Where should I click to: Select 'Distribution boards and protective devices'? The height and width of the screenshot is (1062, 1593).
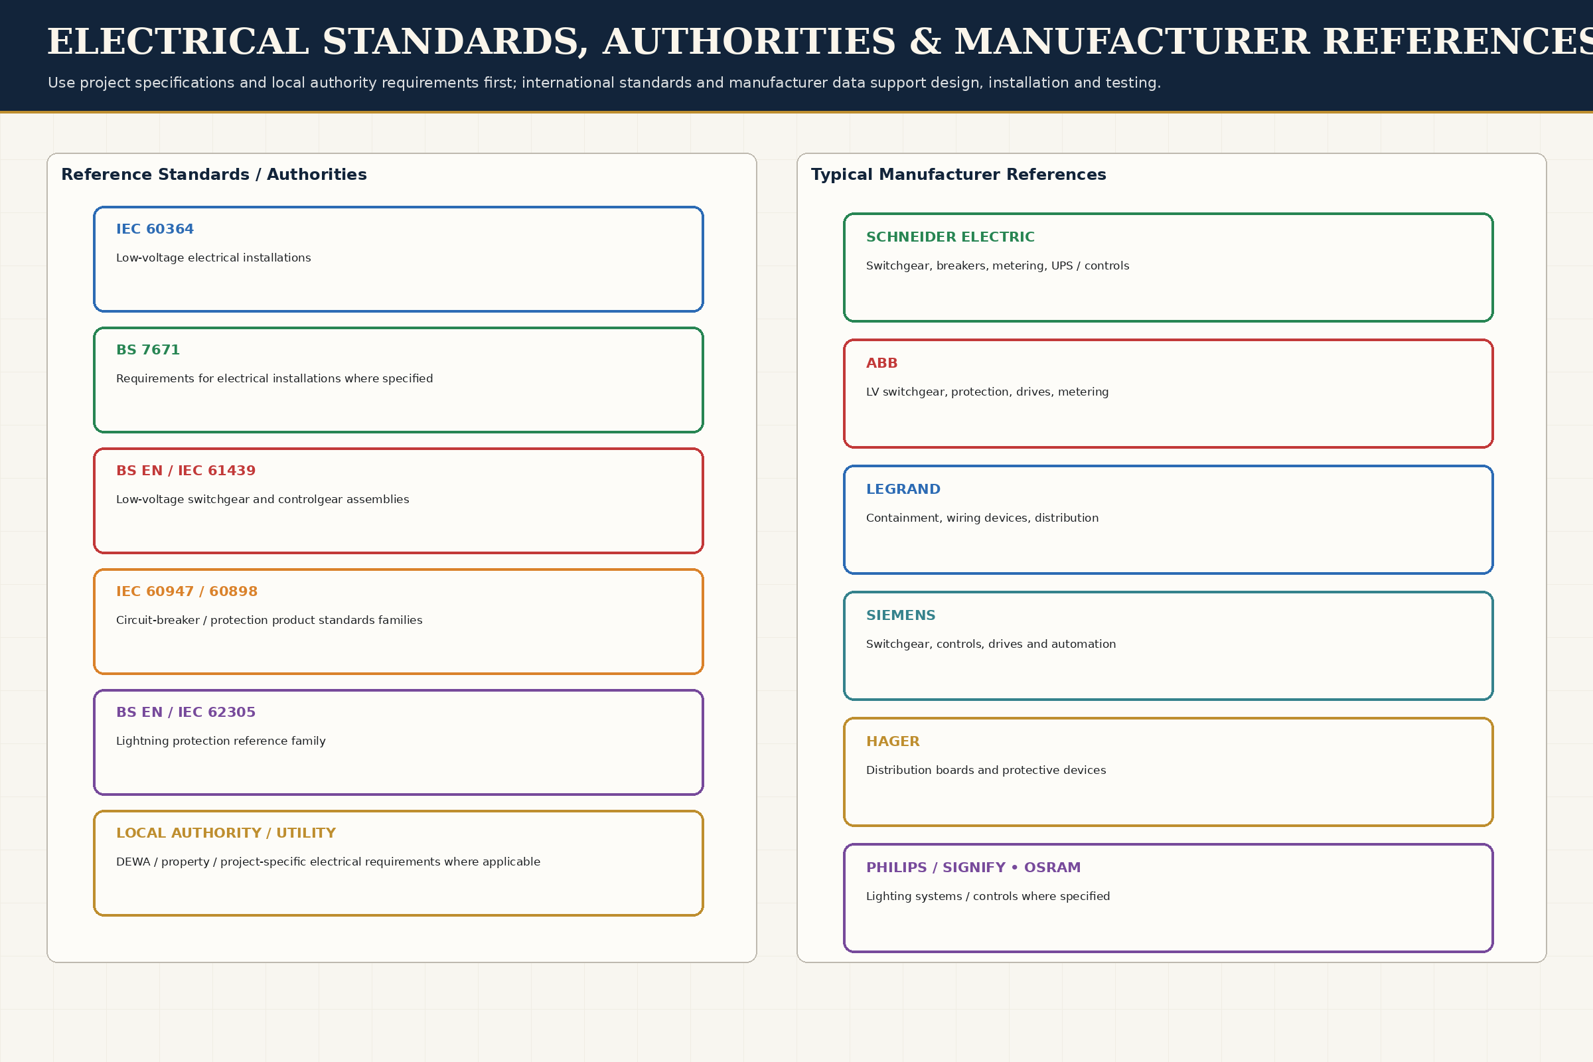(986, 770)
